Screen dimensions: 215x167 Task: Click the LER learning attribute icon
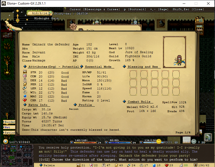coord(25,88)
